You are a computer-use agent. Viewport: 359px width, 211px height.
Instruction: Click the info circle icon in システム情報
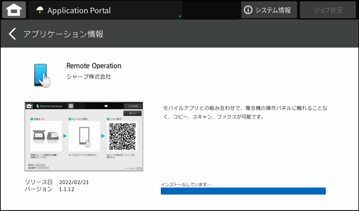click(x=248, y=10)
